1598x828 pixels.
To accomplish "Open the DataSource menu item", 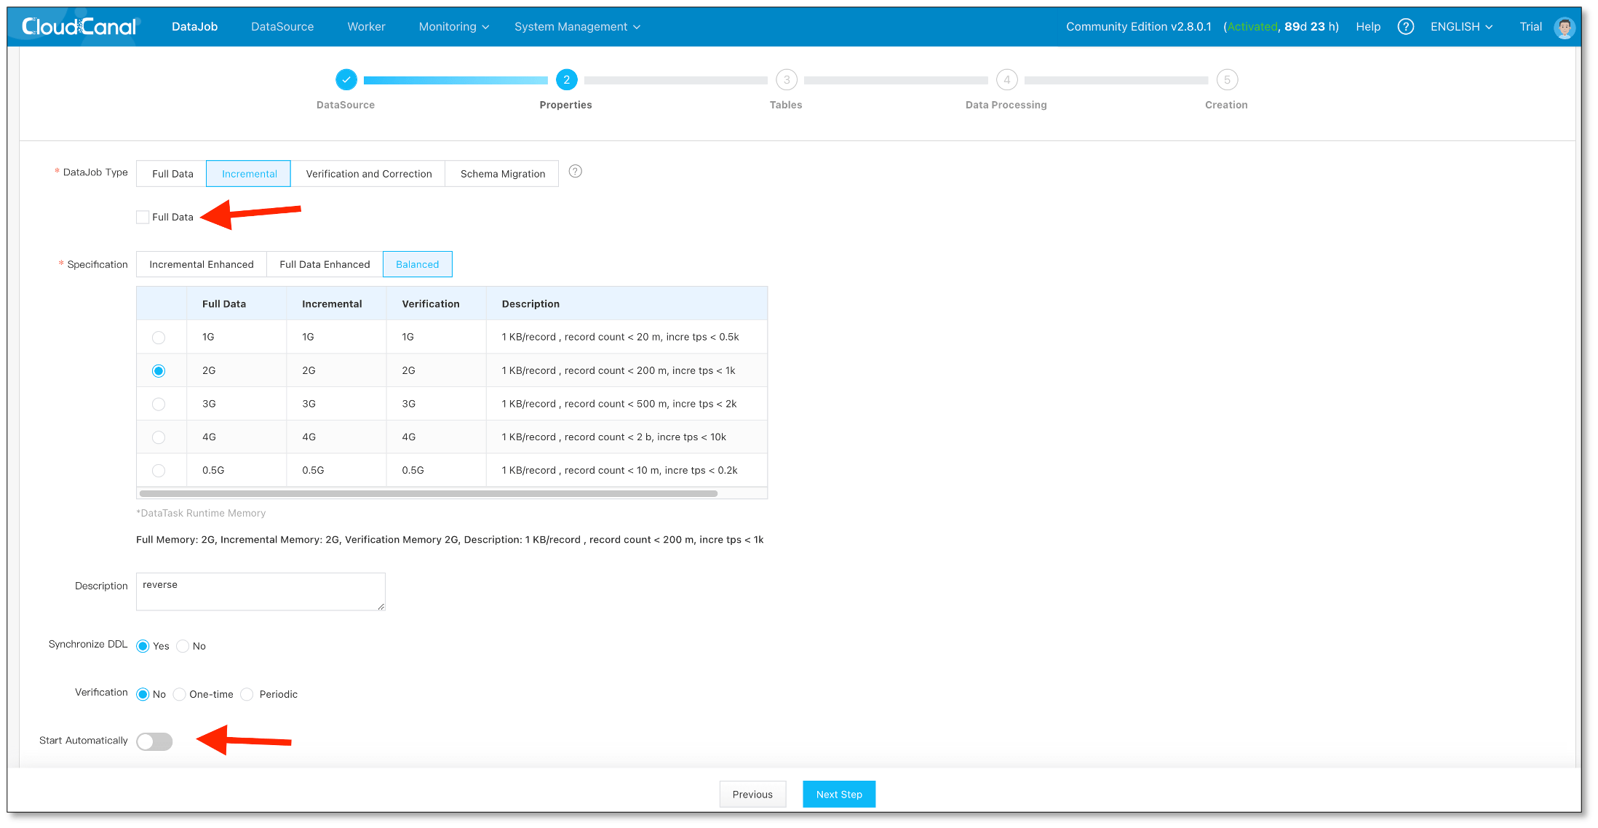I will [x=282, y=27].
